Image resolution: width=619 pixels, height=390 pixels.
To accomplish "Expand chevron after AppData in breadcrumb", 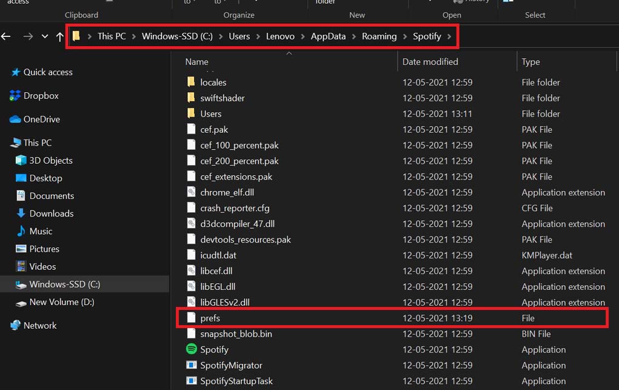I will tap(353, 36).
